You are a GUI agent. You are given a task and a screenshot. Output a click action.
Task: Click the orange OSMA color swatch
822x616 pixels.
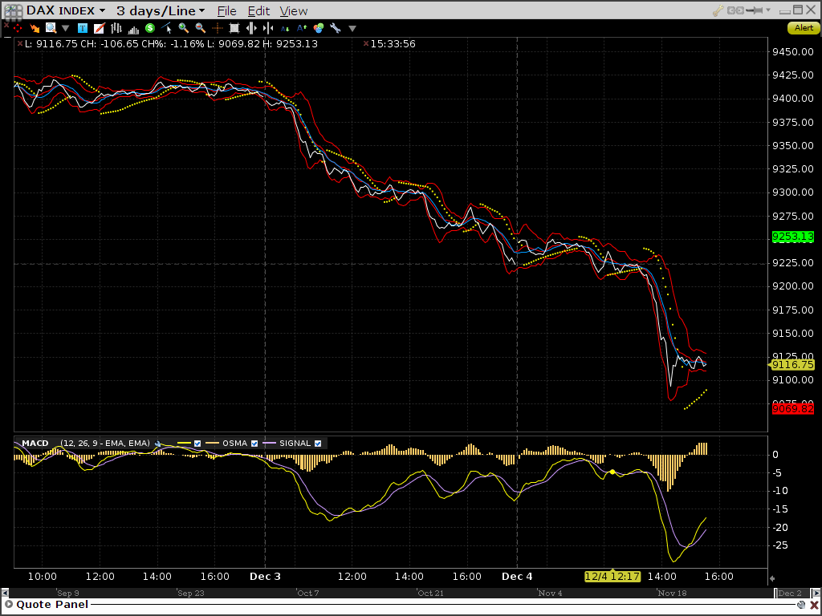point(212,444)
